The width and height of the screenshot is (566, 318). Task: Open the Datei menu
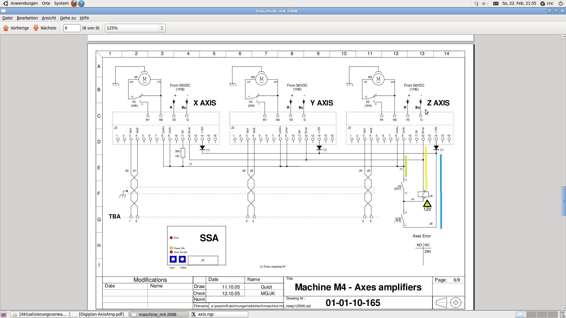pyautogui.click(x=7, y=18)
